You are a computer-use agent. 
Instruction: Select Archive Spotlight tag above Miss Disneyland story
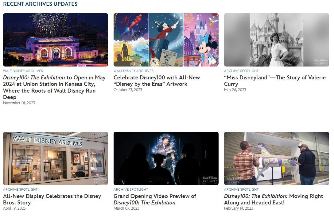(x=241, y=71)
